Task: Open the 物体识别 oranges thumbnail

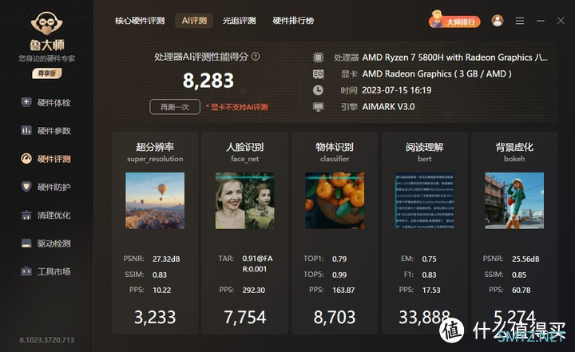Action: pos(335,200)
